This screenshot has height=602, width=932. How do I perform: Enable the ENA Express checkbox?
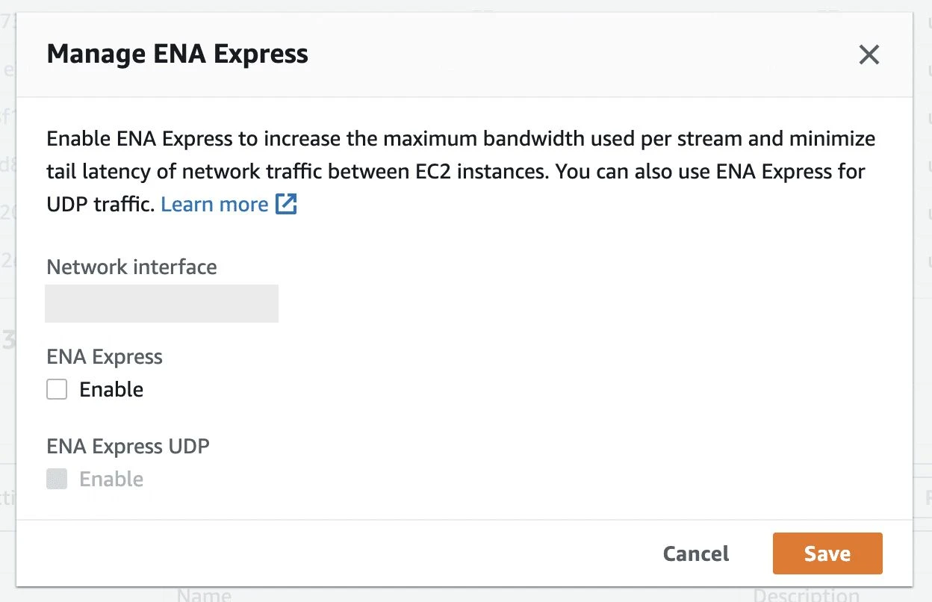57,388
